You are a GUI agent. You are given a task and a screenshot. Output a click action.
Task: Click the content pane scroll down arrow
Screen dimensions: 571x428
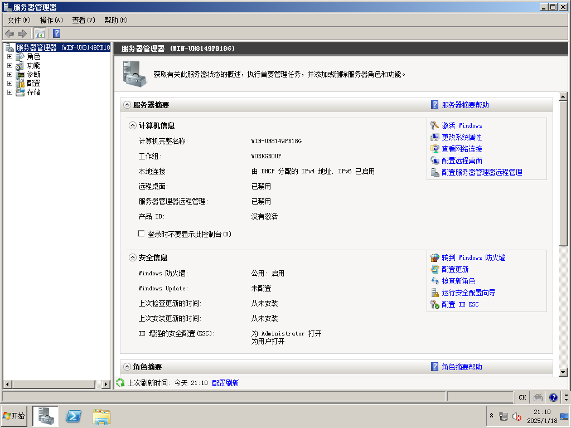point(563,372)
